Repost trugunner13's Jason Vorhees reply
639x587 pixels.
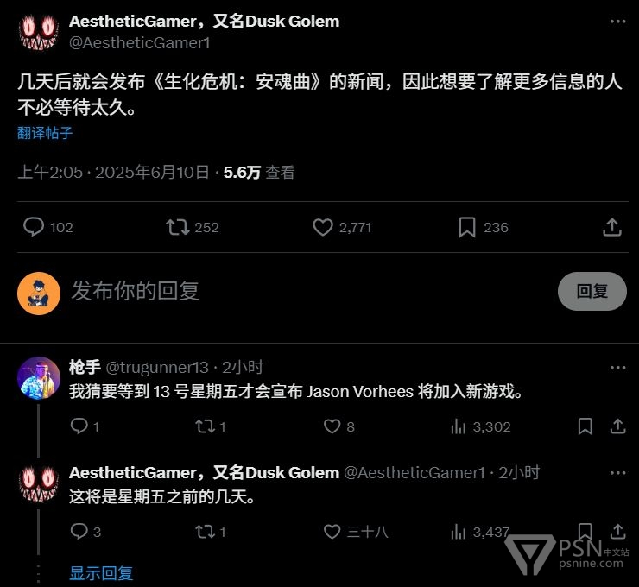(x=205, y=426)
